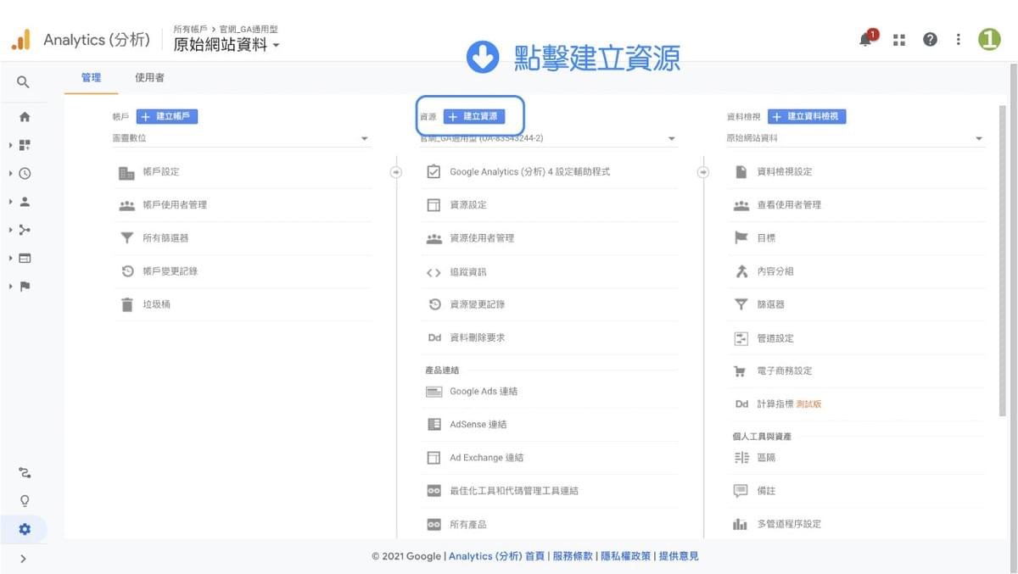Image resolution: width=1018 pixels, height=574 pixels.
Task: Open 計算指標 測試版
Action: [857, 404]
